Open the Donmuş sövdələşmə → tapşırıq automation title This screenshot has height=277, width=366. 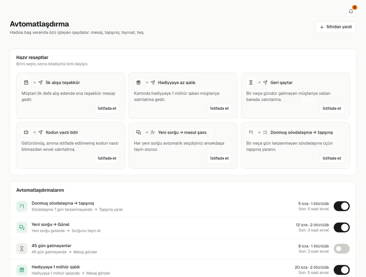[x=63, y=203]
